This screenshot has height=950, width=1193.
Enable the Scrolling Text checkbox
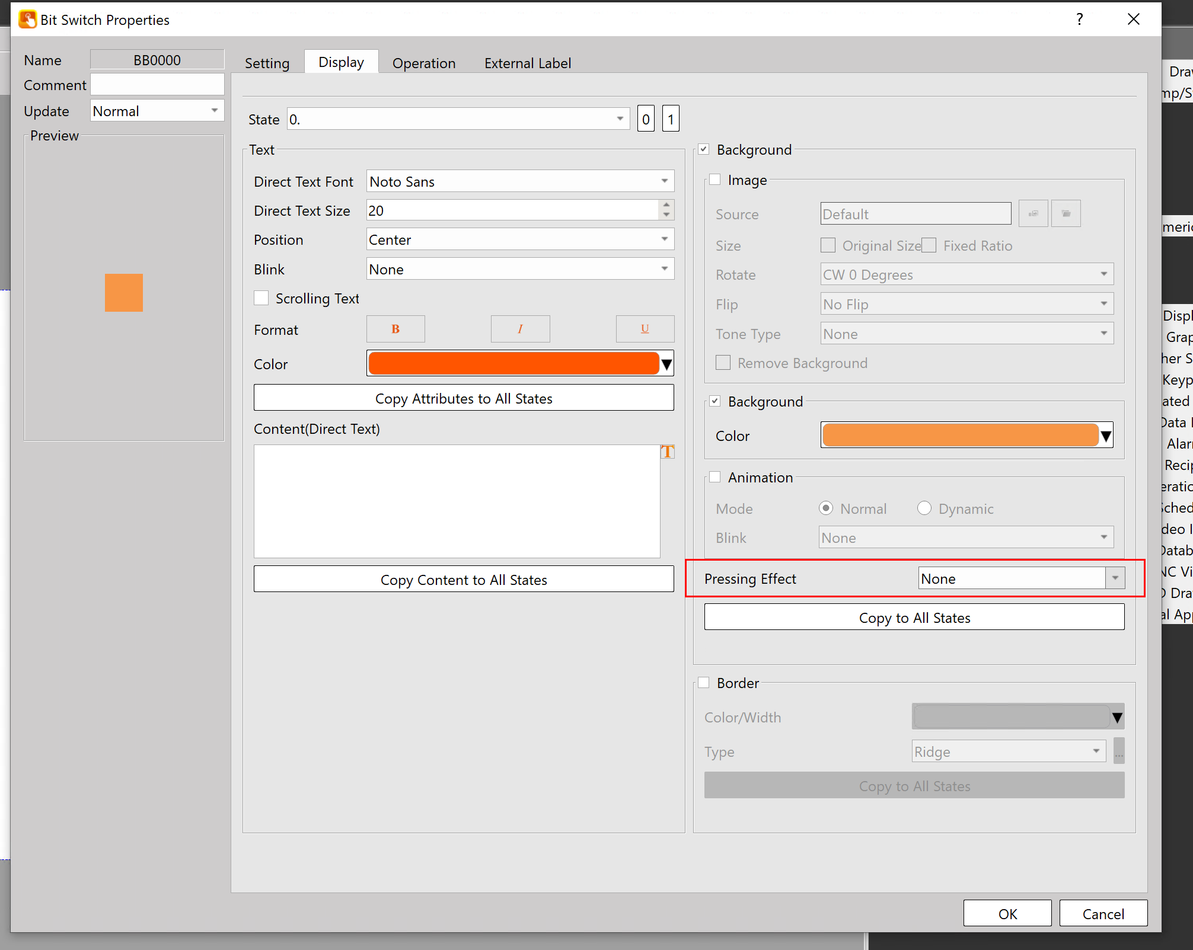(x=261, y=298)
